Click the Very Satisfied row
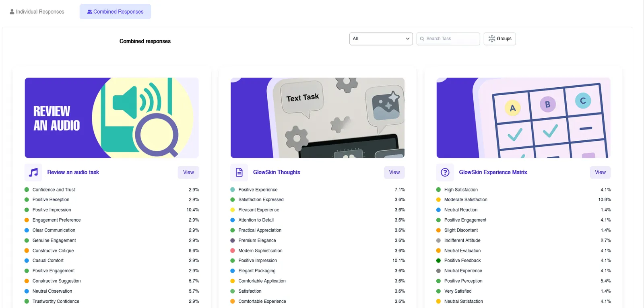The height and width of the screenshot is (308, 644). pyautogui.click(x=524, y=292)
